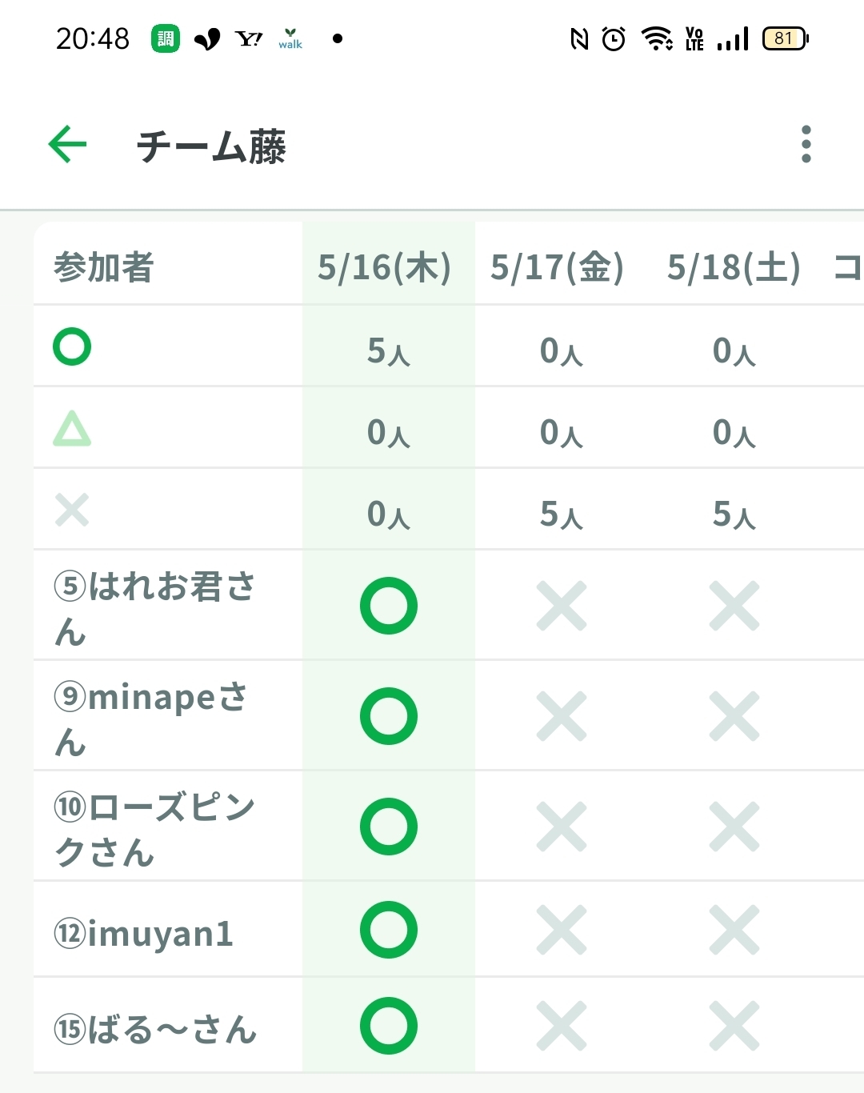Tap the green circle summary row icon

pyautogui.click(x=72, y=347)
